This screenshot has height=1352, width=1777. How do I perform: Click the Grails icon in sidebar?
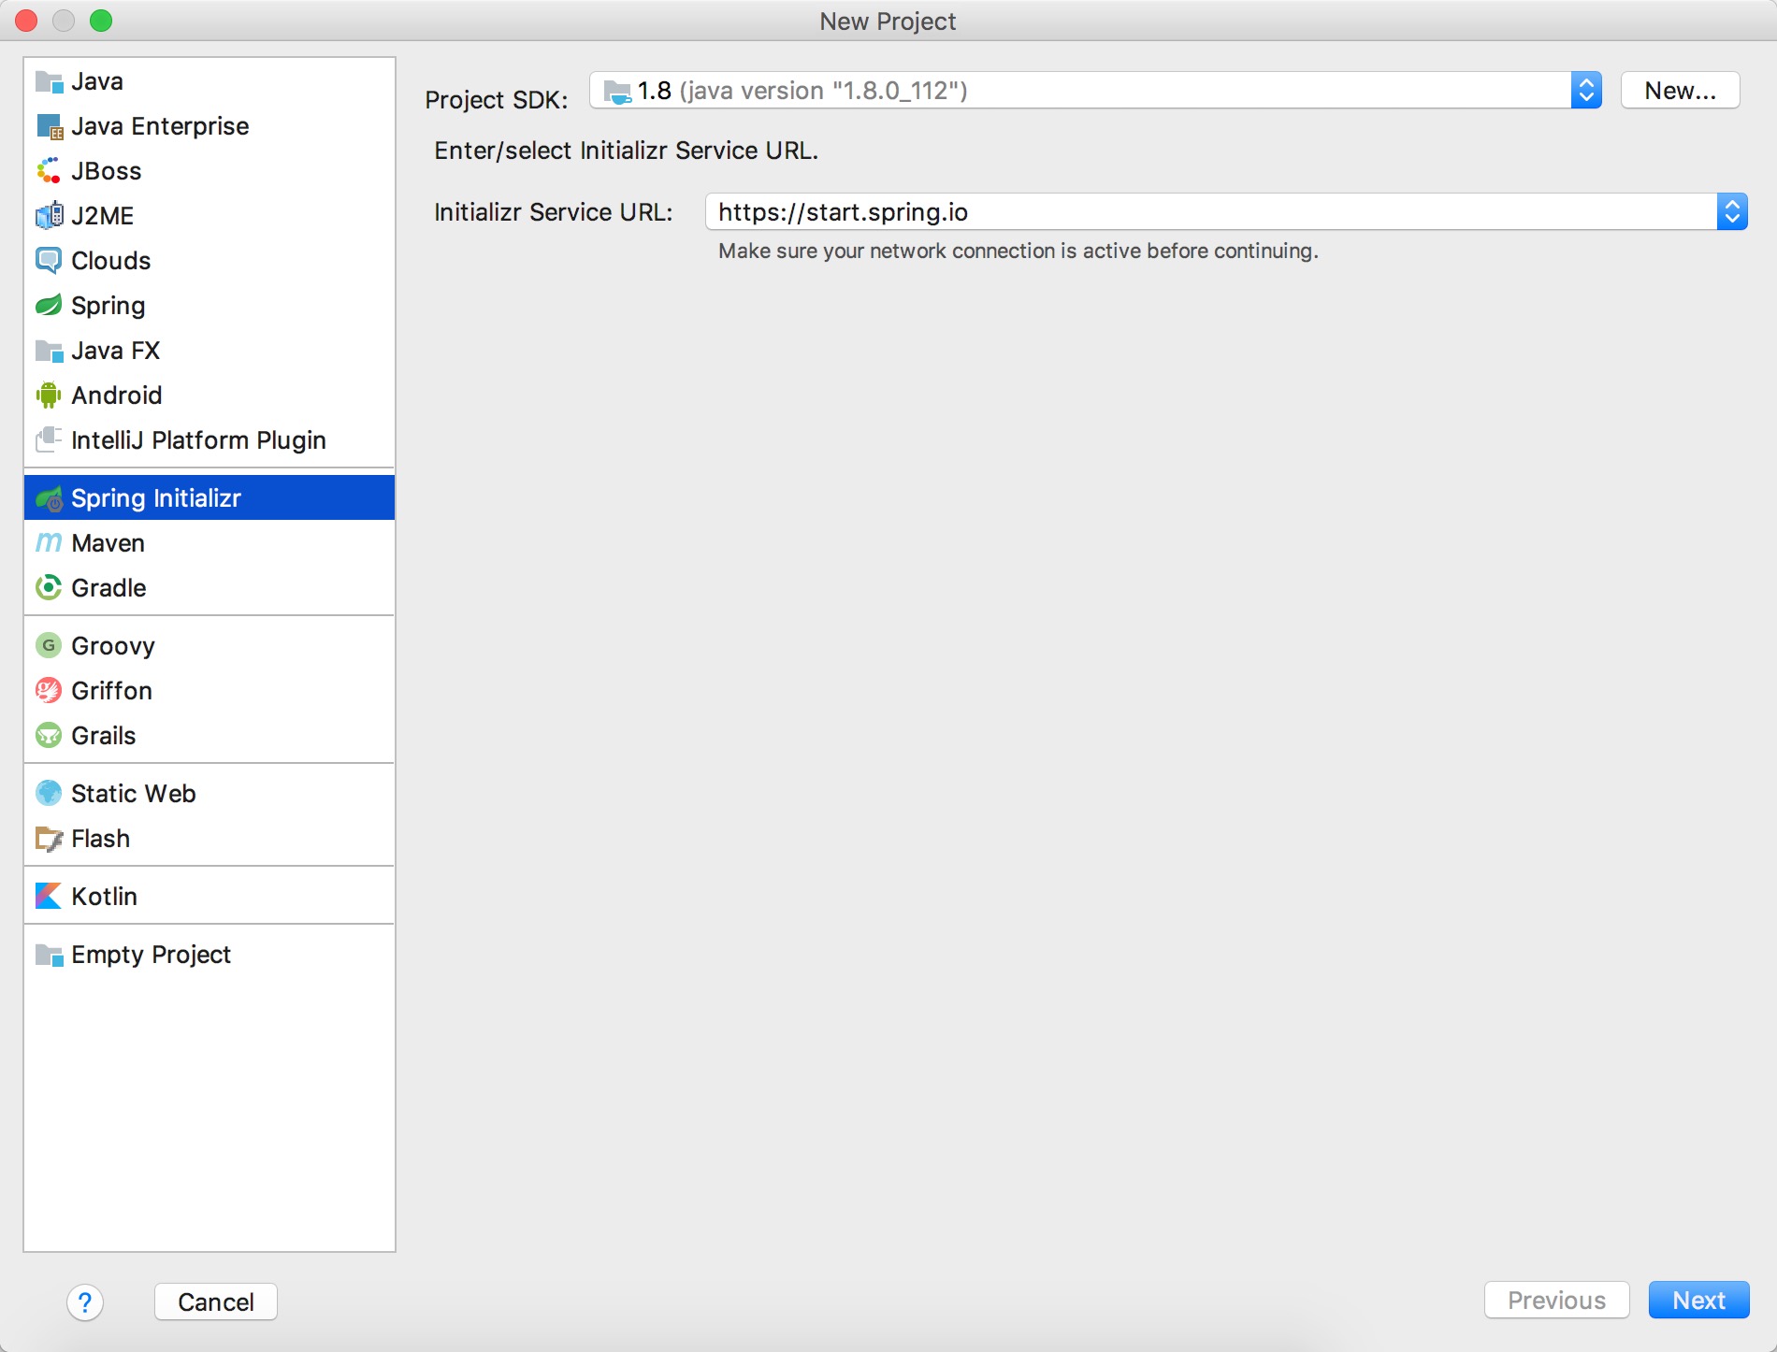point(49,736)
